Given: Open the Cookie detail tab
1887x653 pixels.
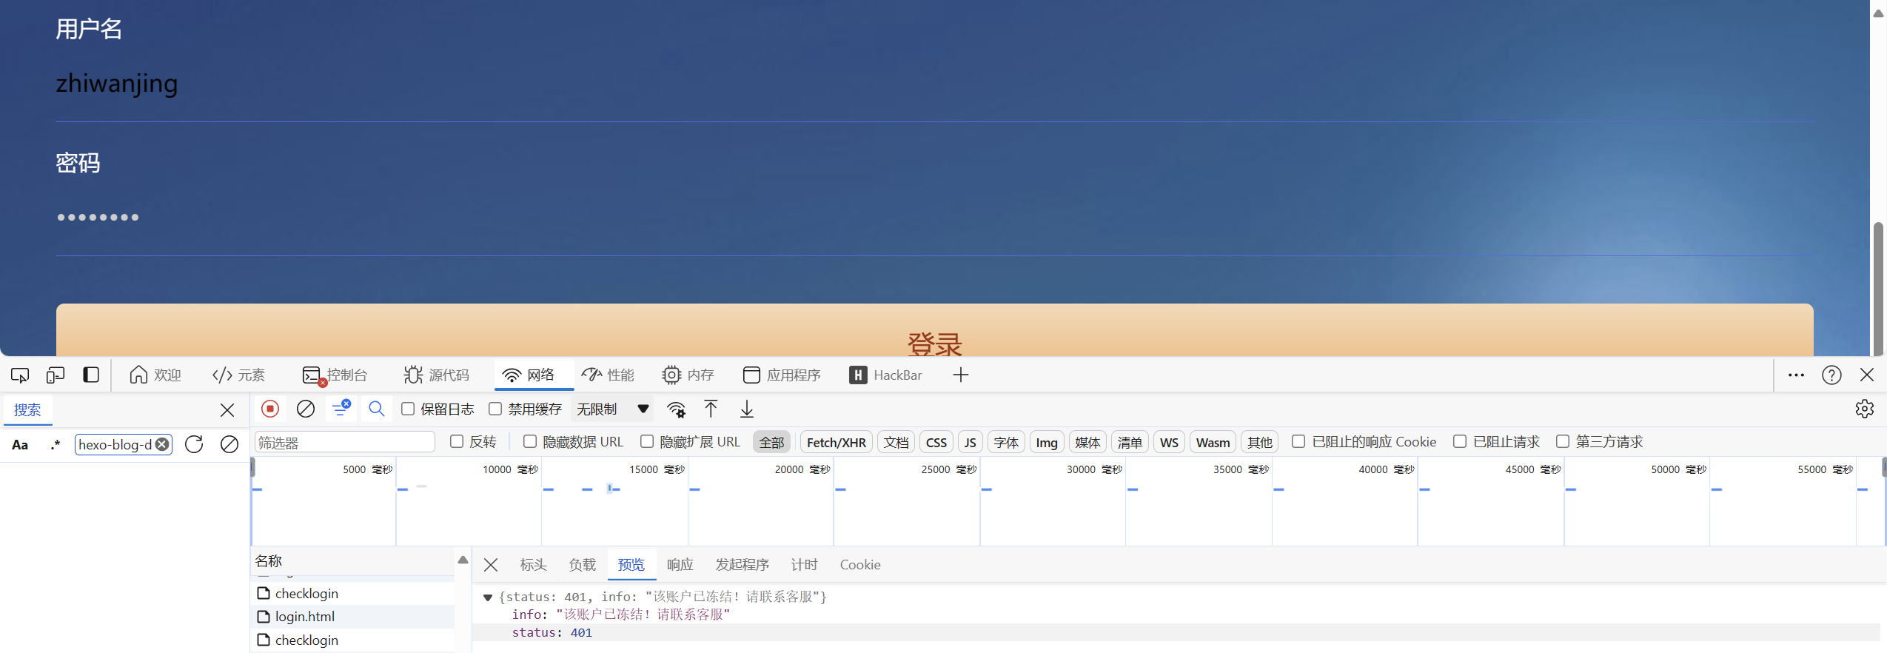Looking at the screenshot, I should 860,565.
